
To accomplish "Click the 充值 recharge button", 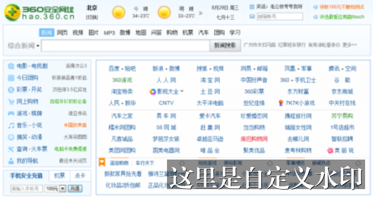I will click(75, 189).
